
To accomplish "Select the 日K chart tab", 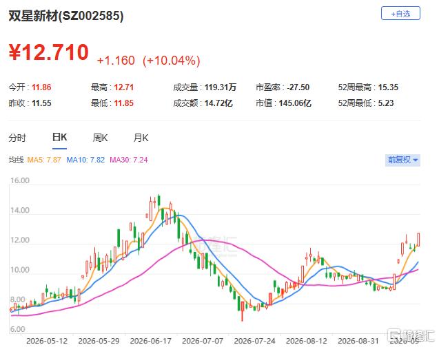I will (x=60, y=137).
